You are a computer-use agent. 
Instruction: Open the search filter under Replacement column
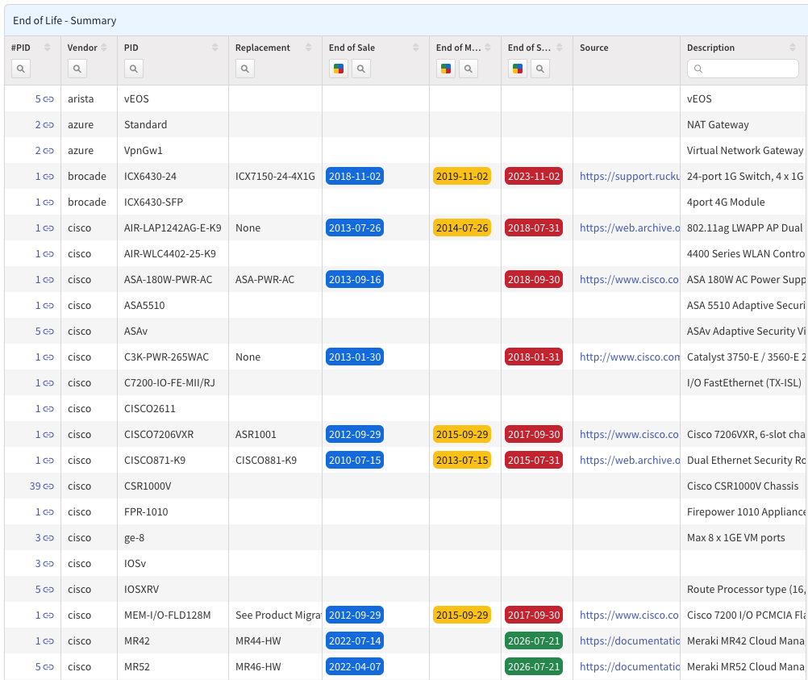tap(245, 69)
